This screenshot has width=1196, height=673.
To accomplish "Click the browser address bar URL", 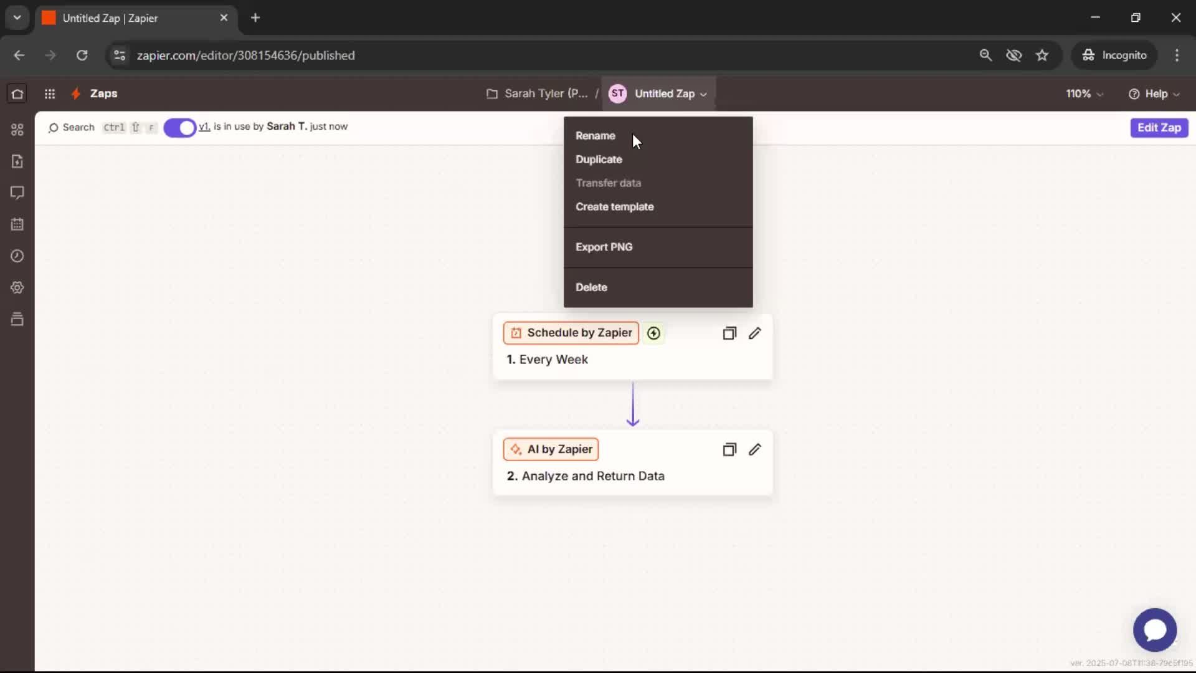I will (246, 55).
